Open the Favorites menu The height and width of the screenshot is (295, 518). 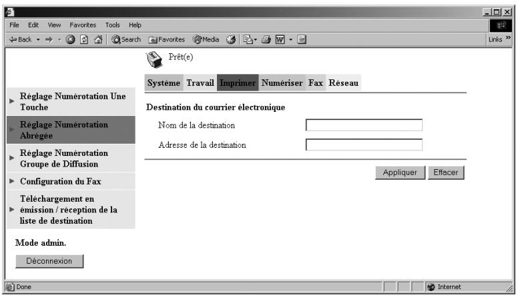coord(83,25)
